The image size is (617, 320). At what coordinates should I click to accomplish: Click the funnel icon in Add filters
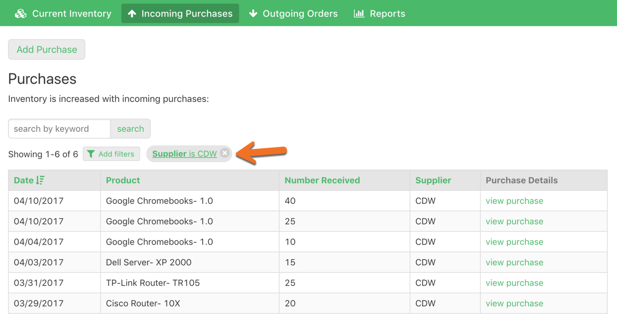coord(91,154)
